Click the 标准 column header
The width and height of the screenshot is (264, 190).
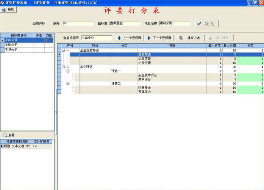(172, 46)
